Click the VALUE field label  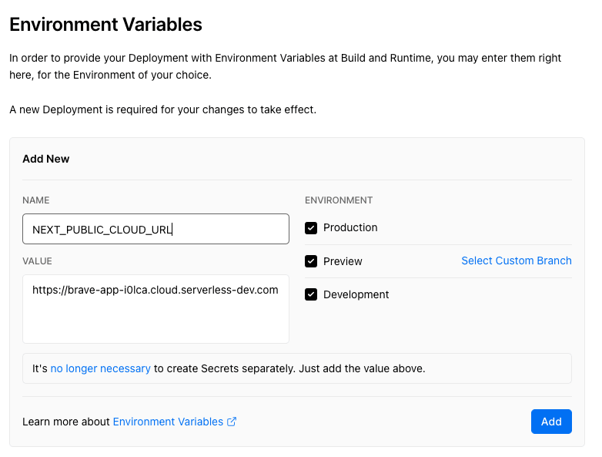[37, 261]
